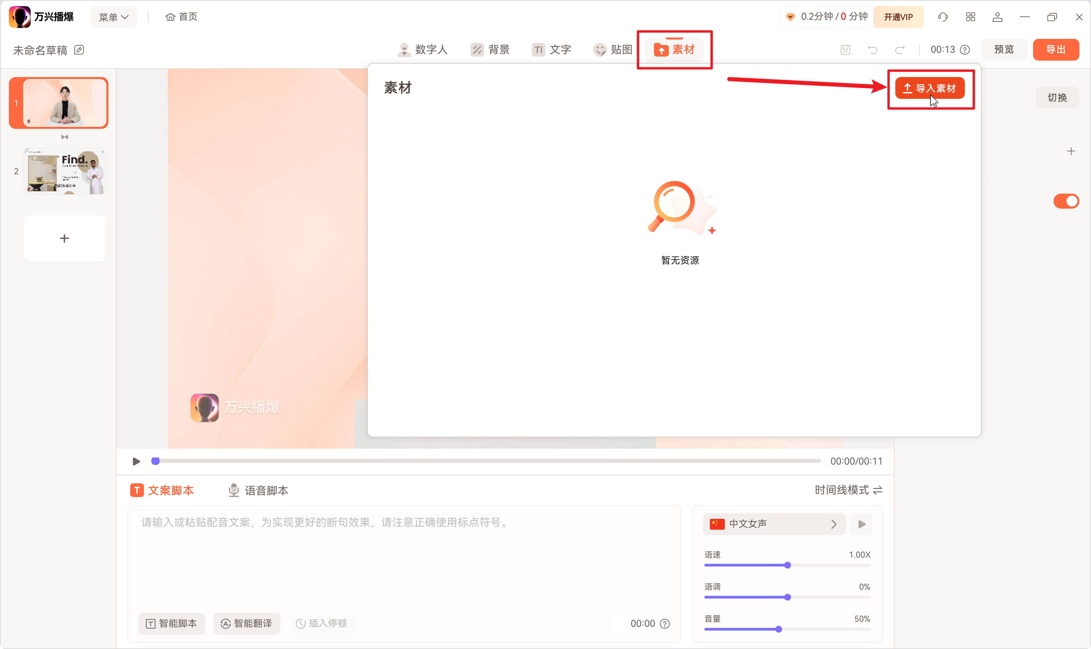Click the 导入素材 import materials button

point(930,88)
